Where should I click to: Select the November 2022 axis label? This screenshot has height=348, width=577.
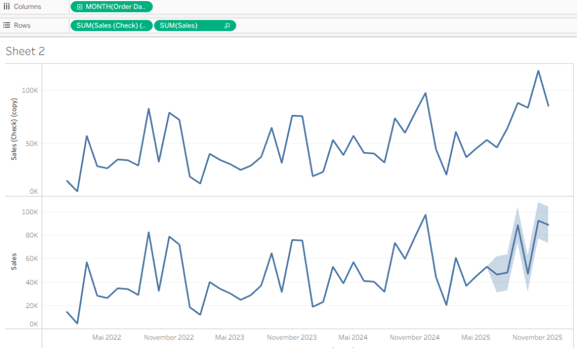(x=168, y=337)
